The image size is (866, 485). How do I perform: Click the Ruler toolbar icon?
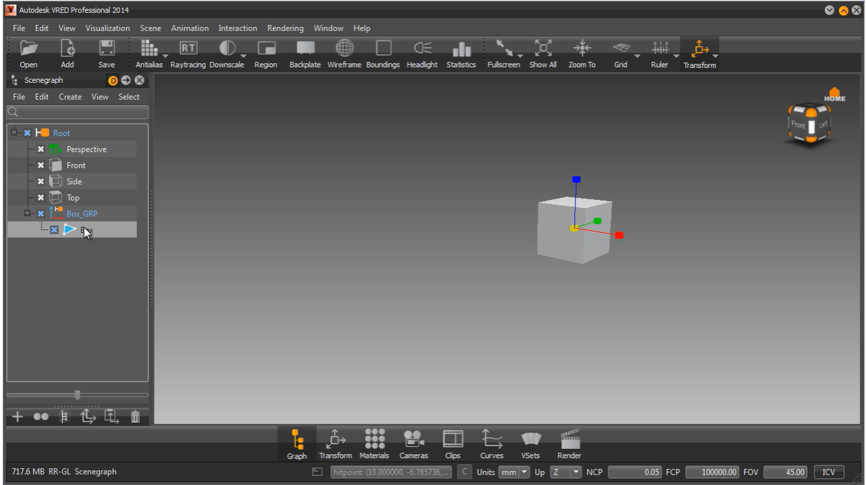click(660, 48)
